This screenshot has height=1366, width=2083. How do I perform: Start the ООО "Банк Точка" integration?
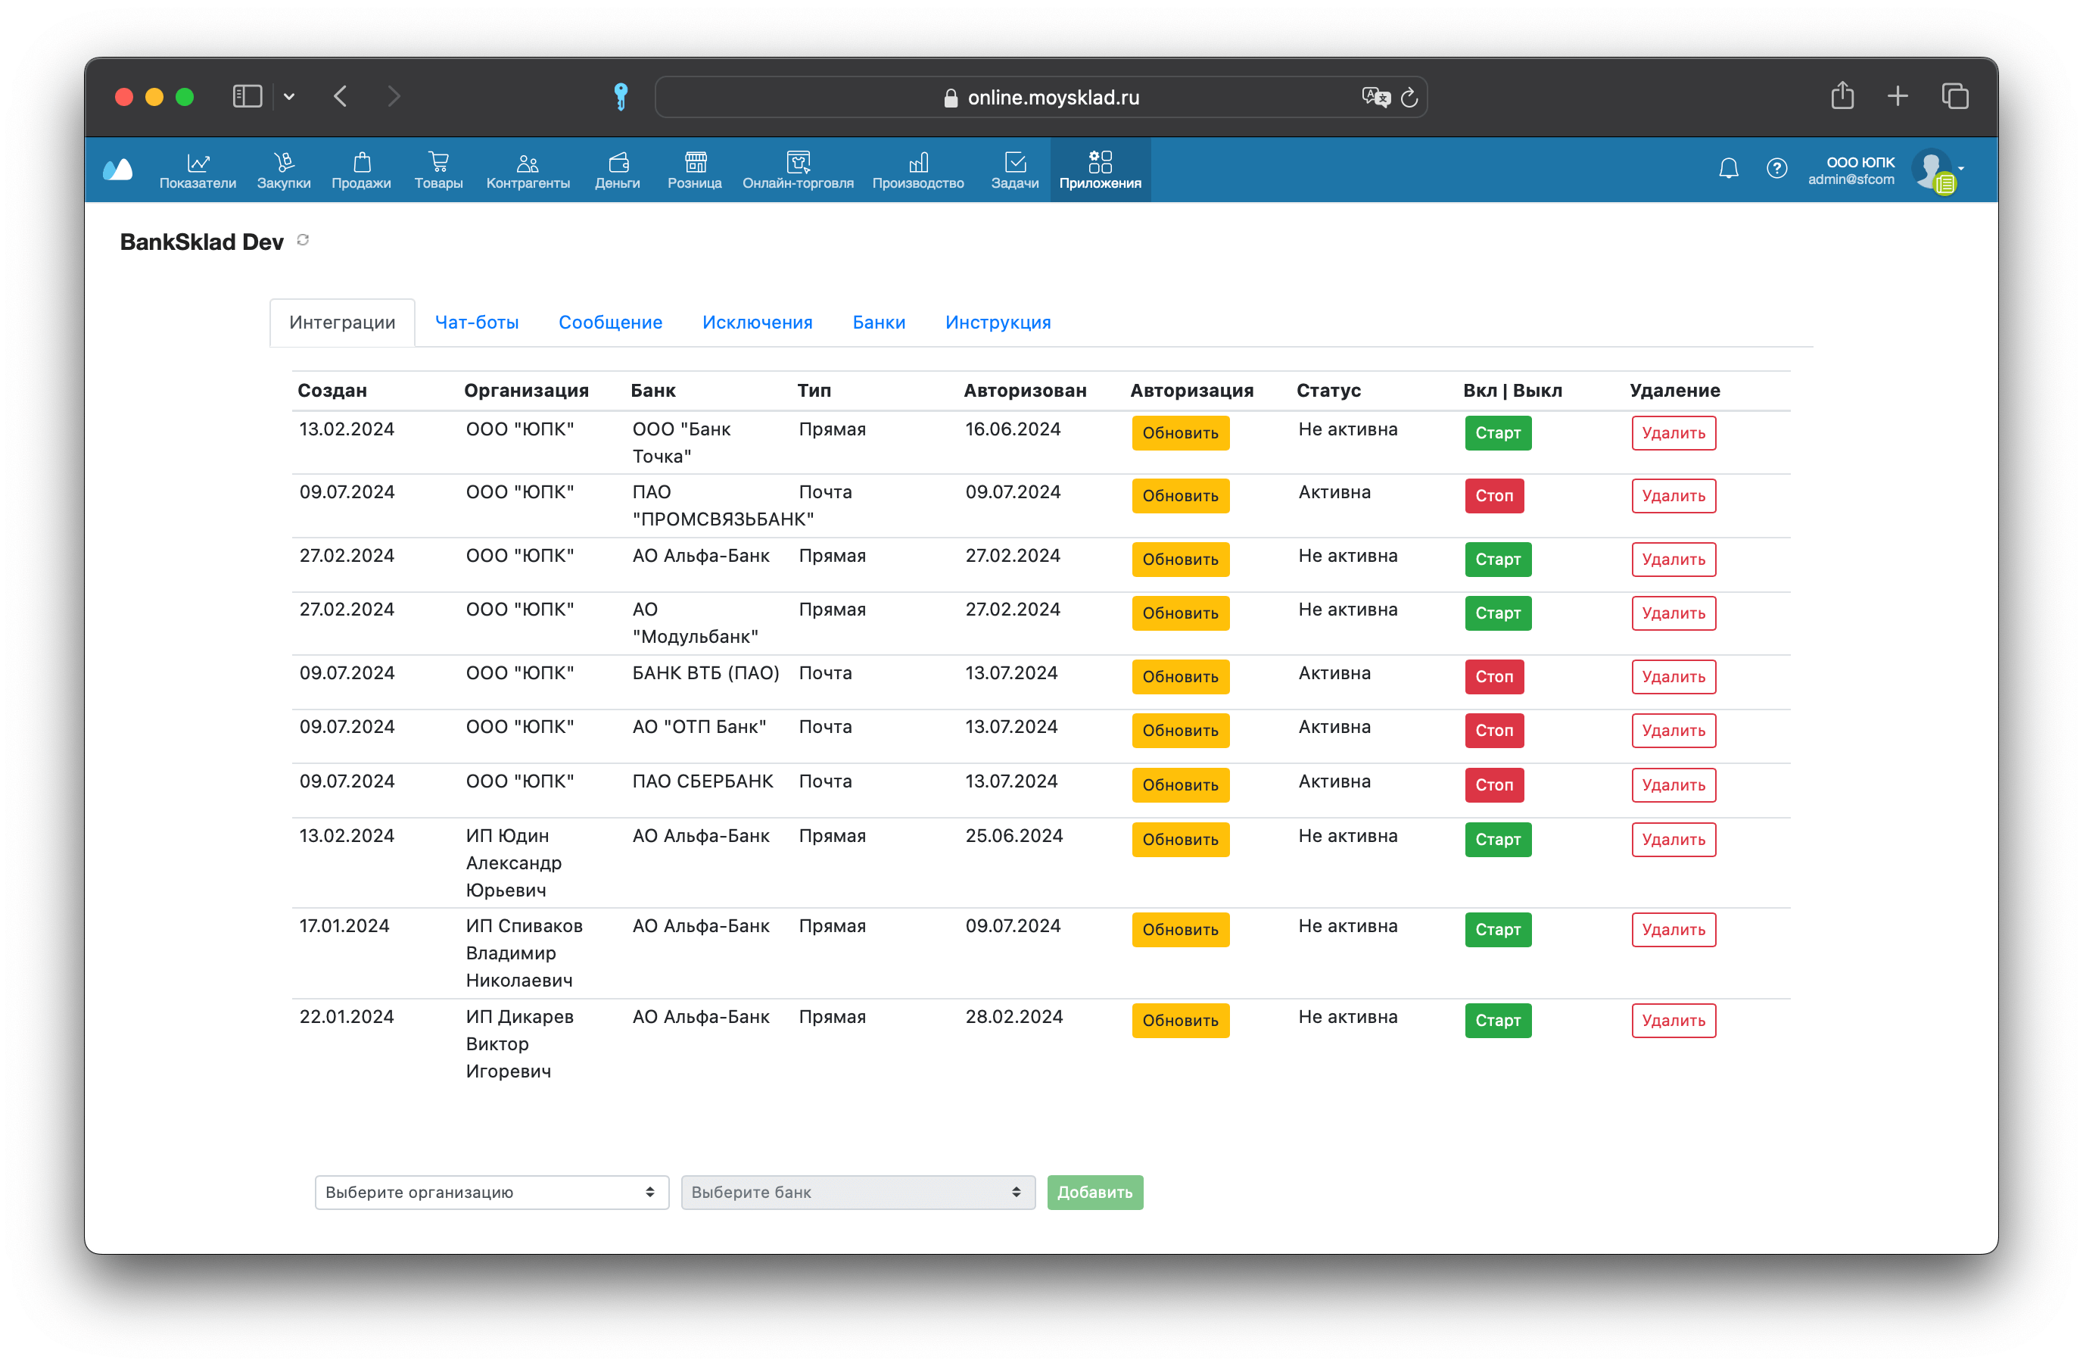(x=1497, y=432)
